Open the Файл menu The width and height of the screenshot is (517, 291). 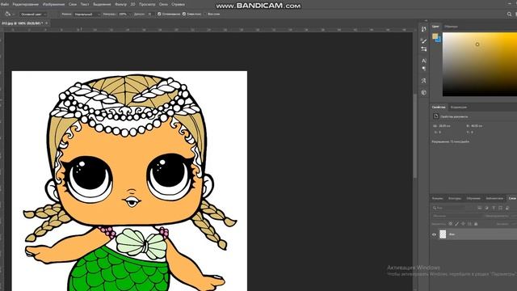click(x=5, y=4)
